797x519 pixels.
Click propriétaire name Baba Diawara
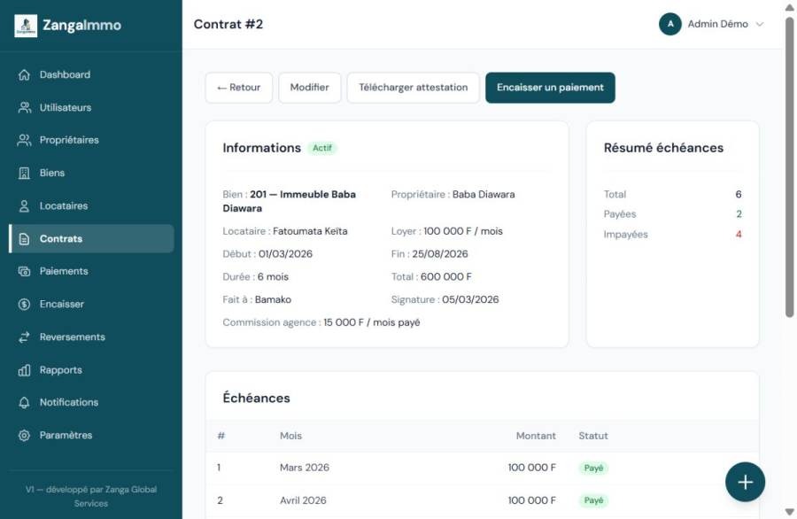484,195
